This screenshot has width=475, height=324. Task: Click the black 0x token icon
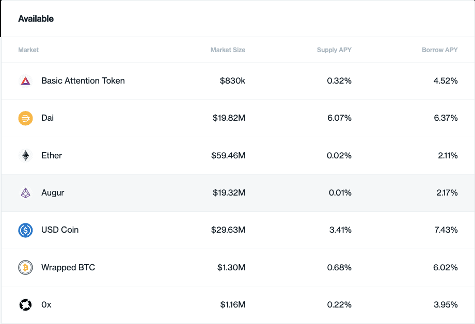[x=25, y=305]
